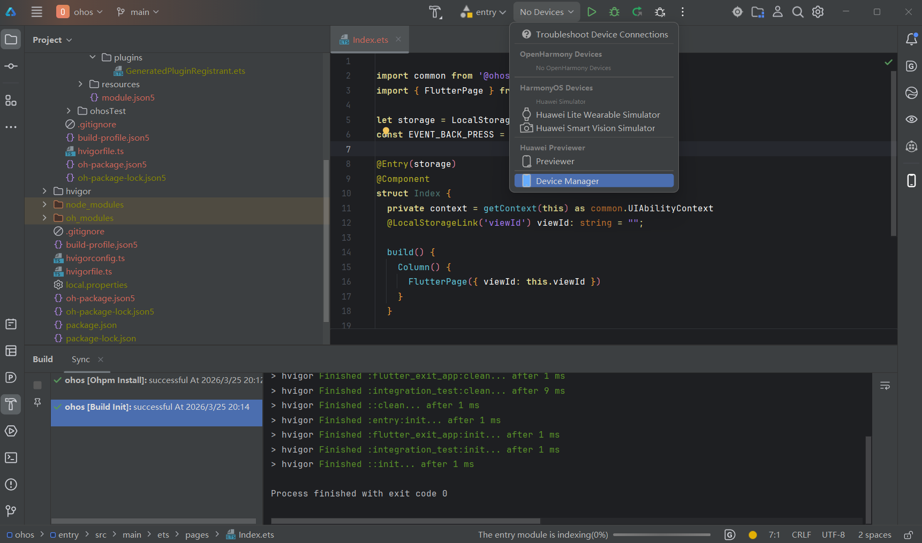Open IDE settings gear
Screen dimensions: 922x543
tap(818, 12)
